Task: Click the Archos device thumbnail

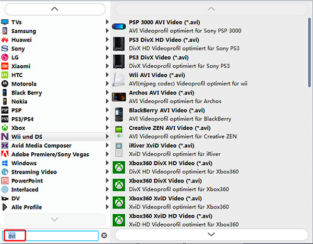Action: point(119,97)
